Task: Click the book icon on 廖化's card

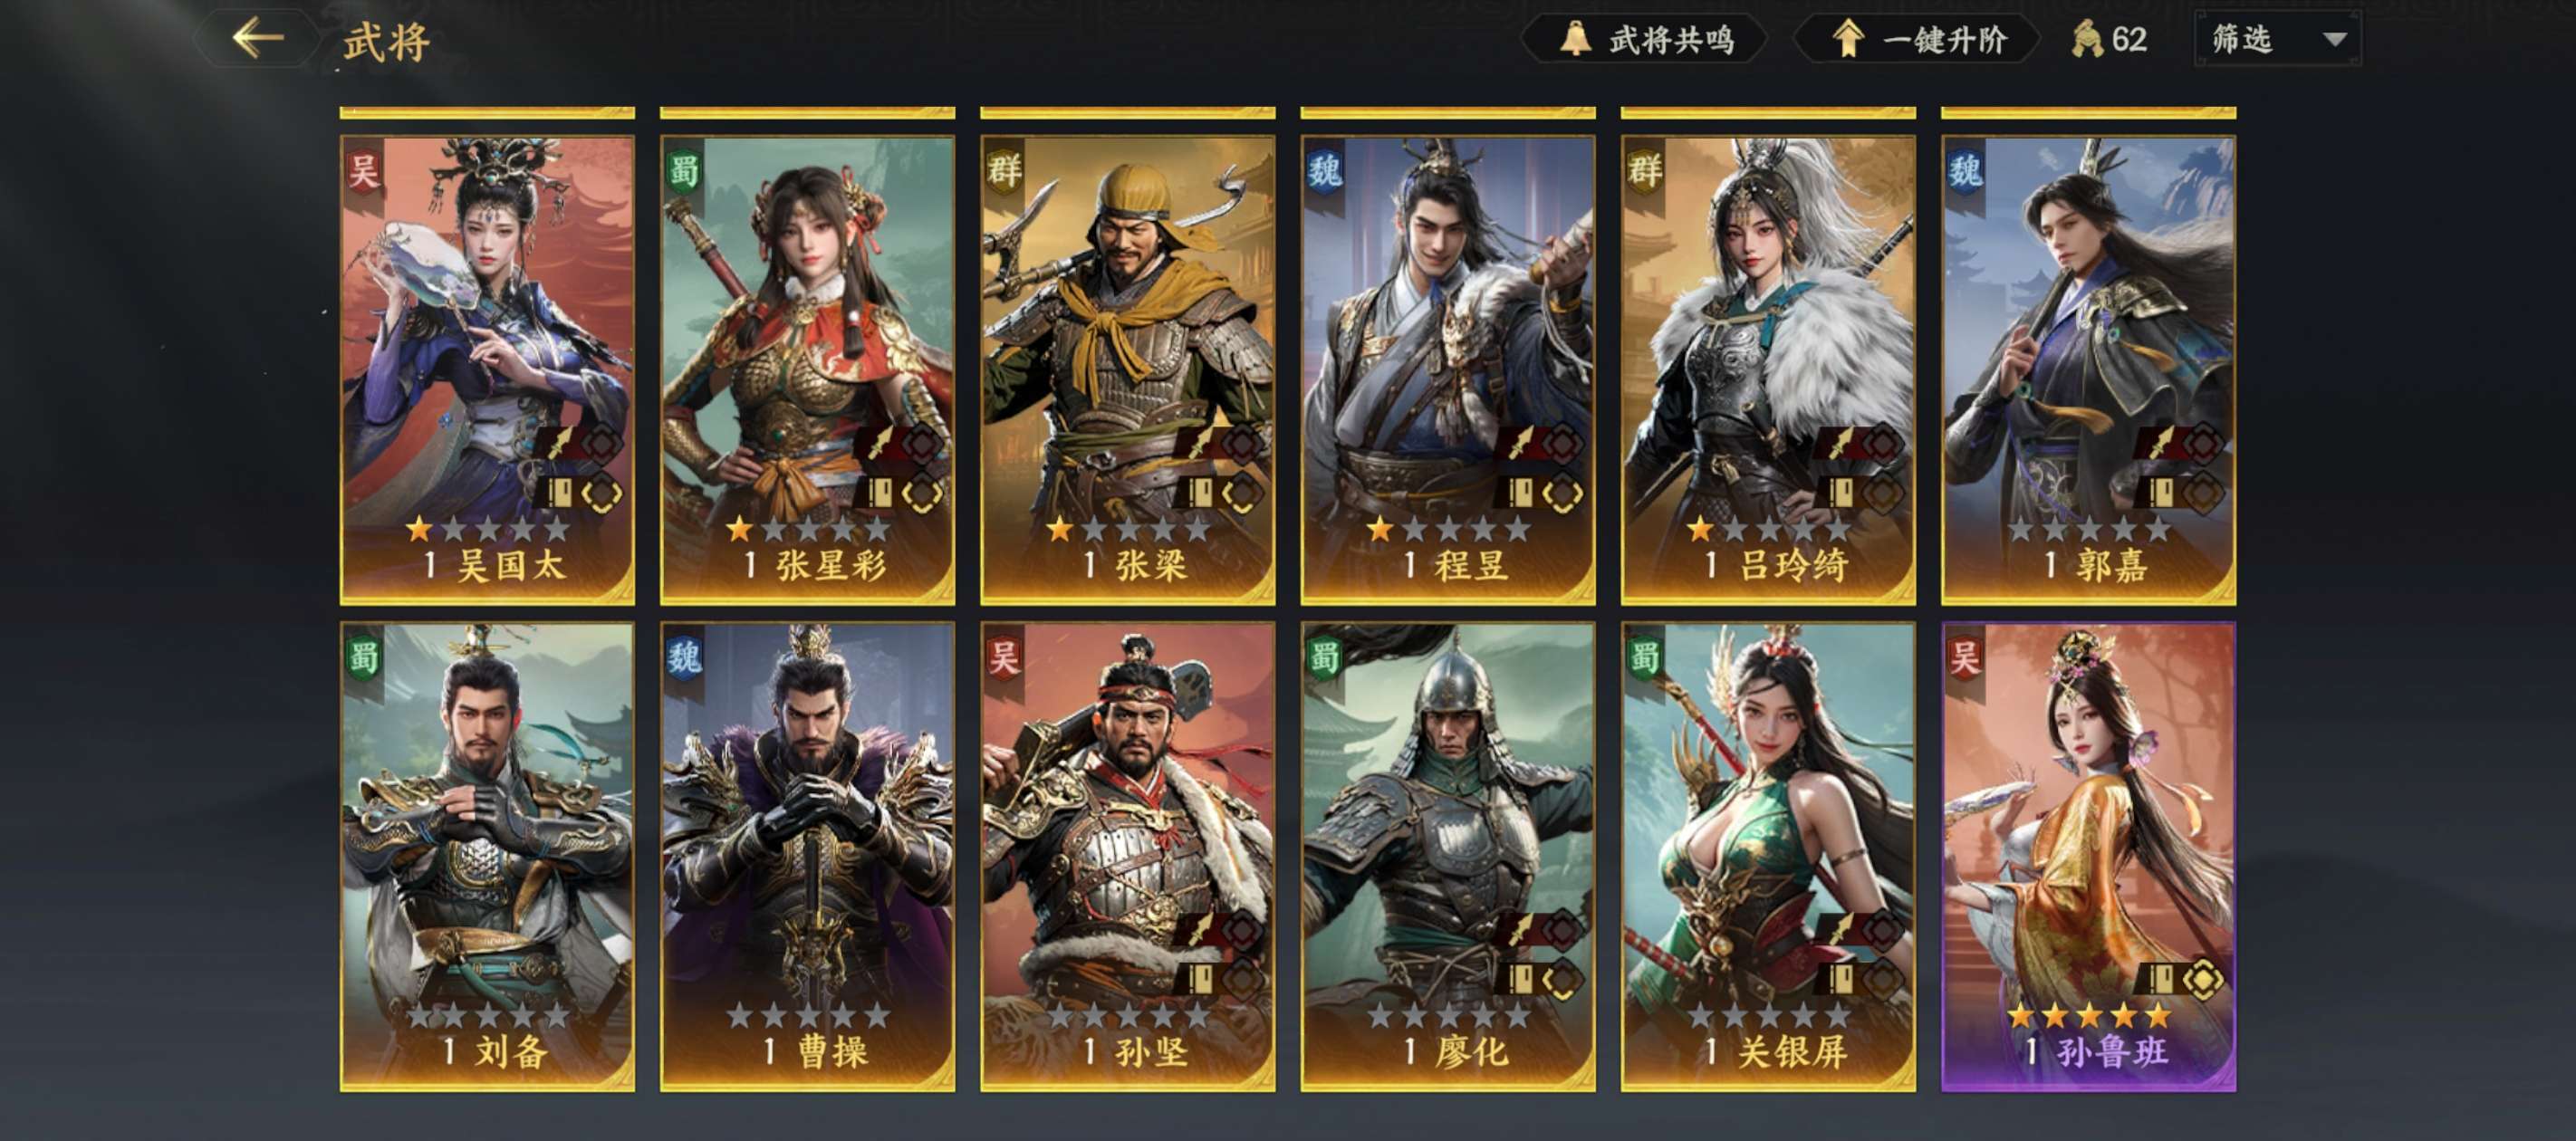Action: [x=1520, y=978]
